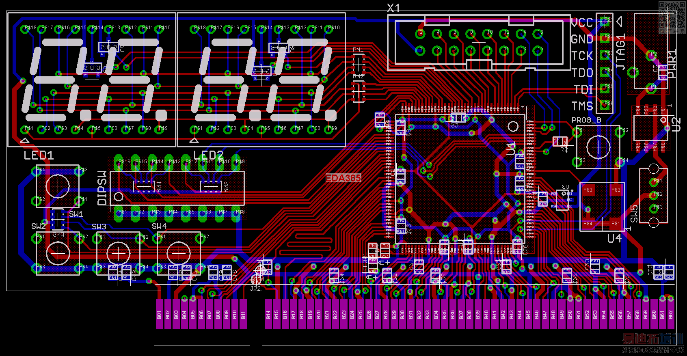Select LED2 display pad P$18

click(x=195, y=29)
